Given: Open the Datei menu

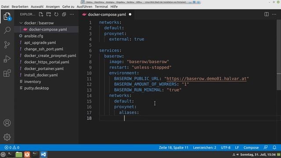Looking at the screenshot, I should tap(5, 7).
